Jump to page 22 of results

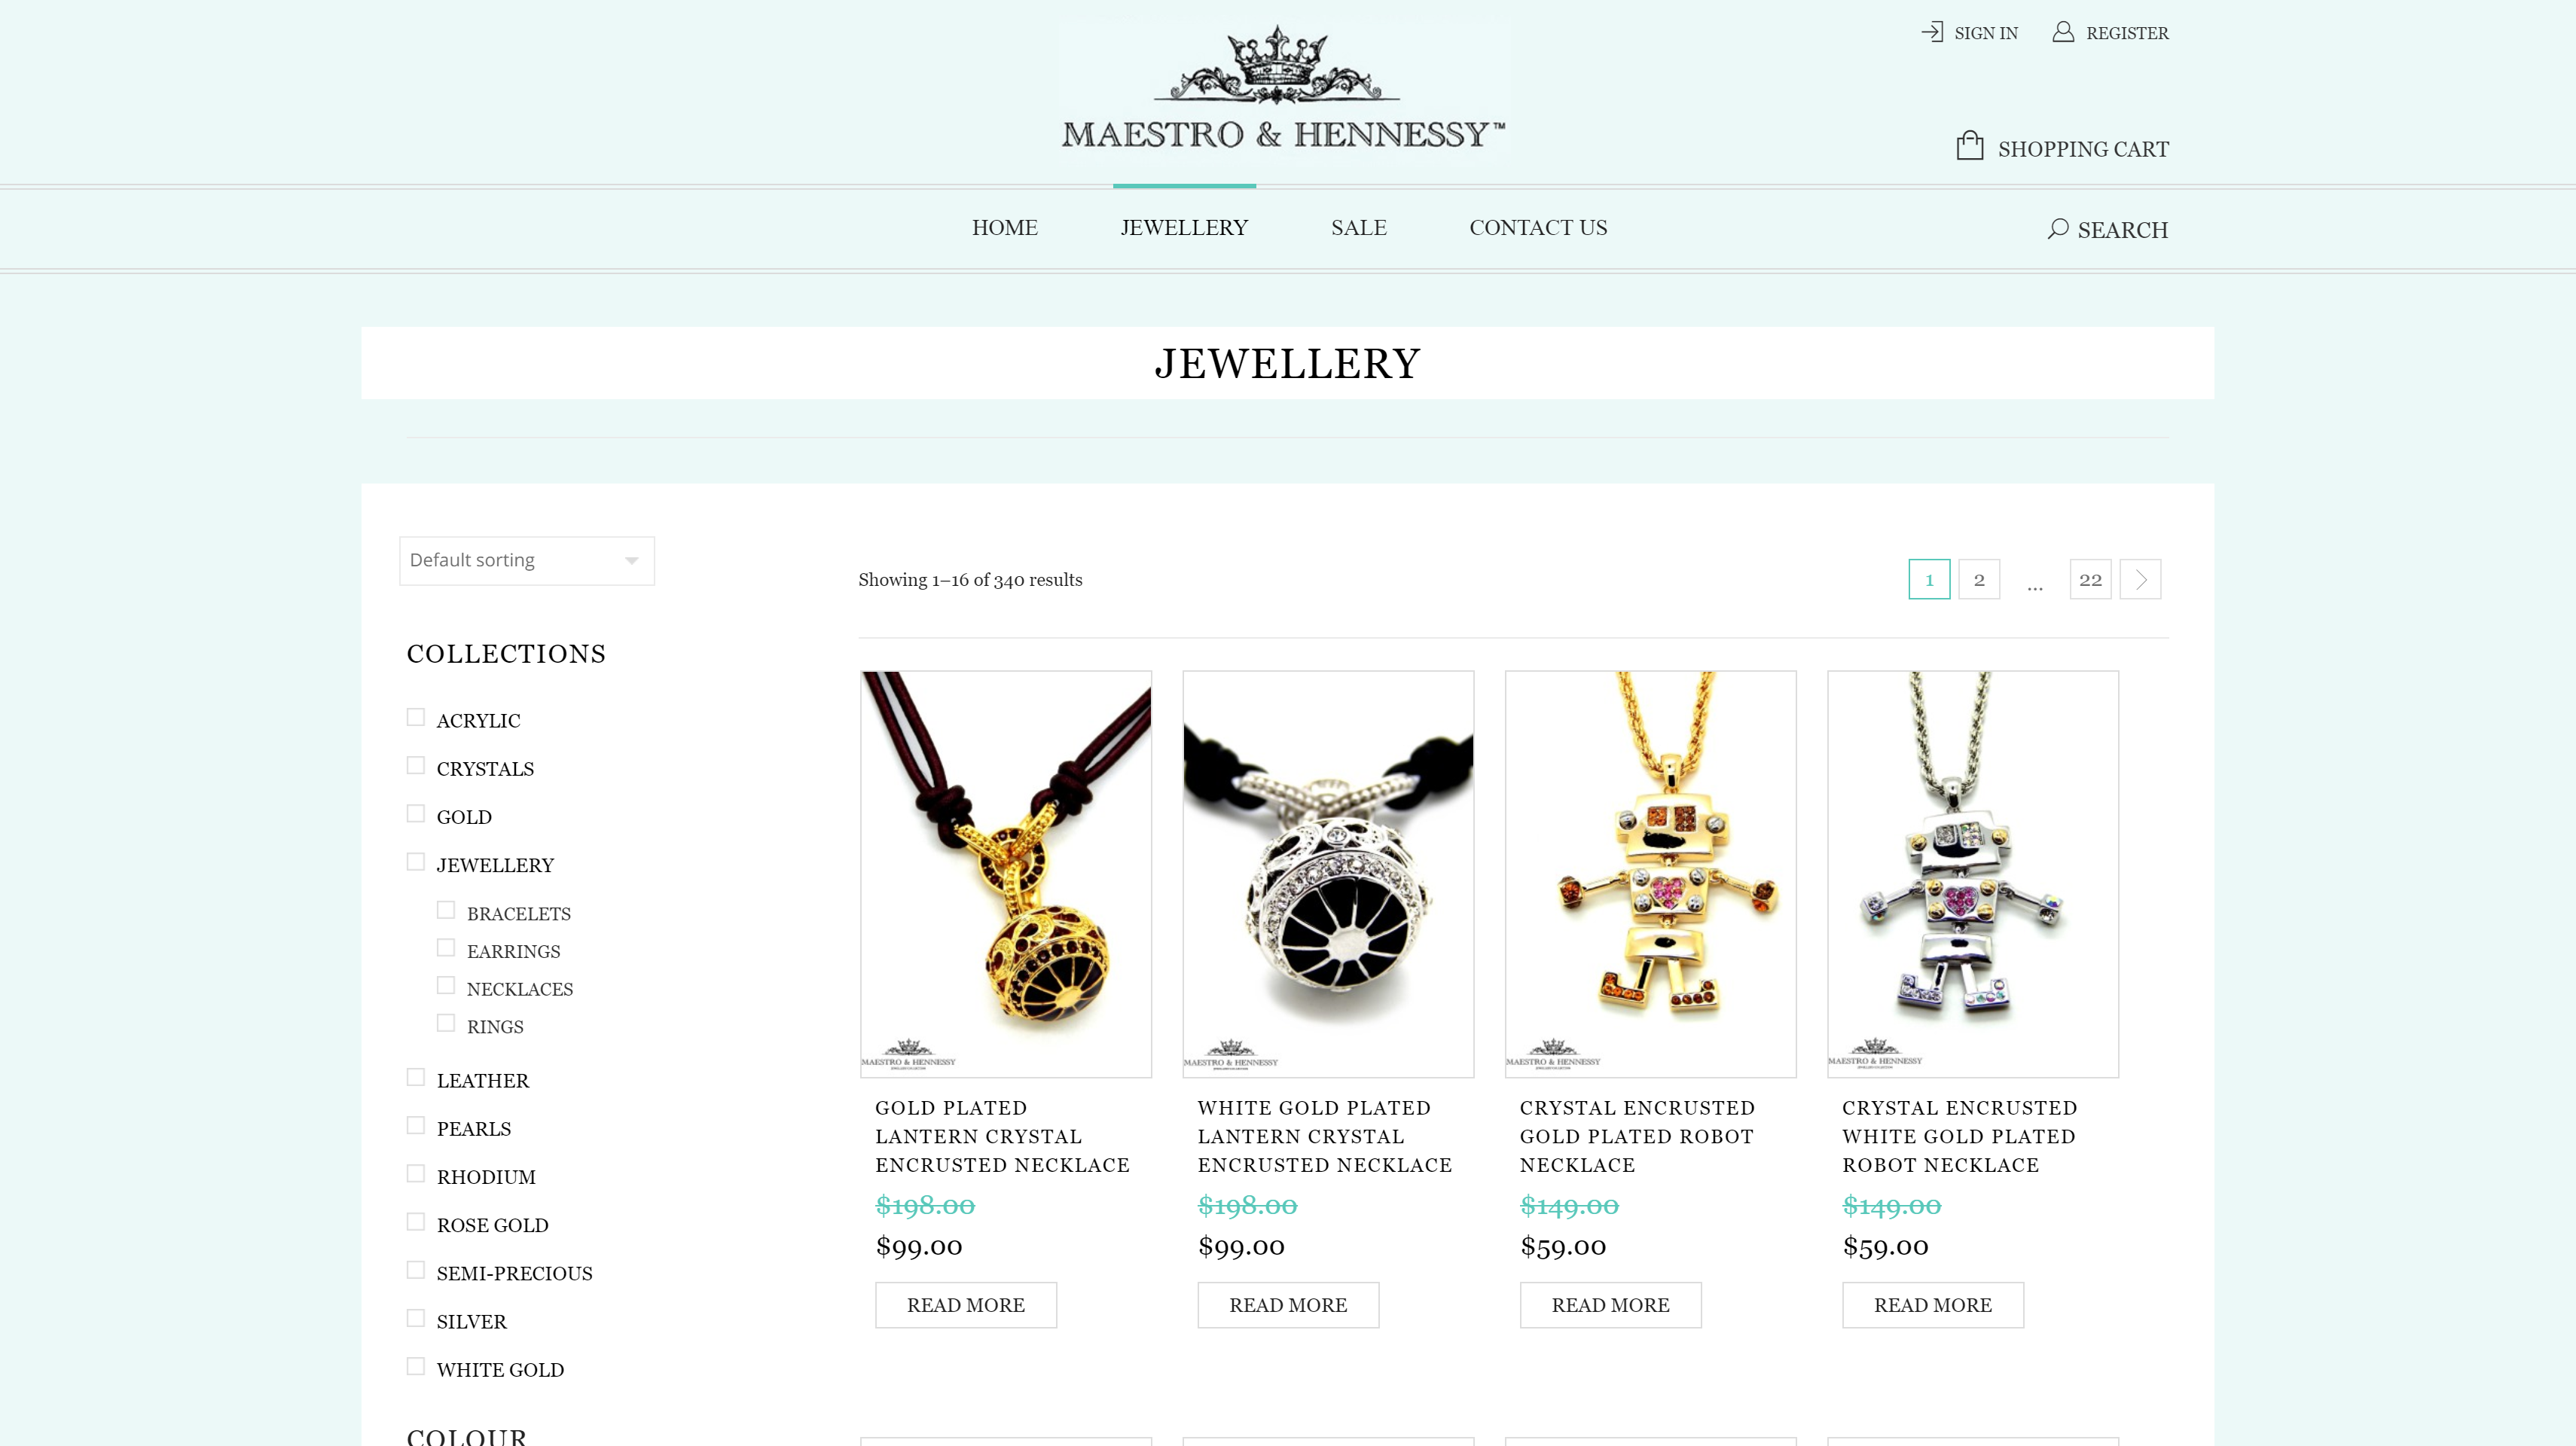coord(2090,579)
